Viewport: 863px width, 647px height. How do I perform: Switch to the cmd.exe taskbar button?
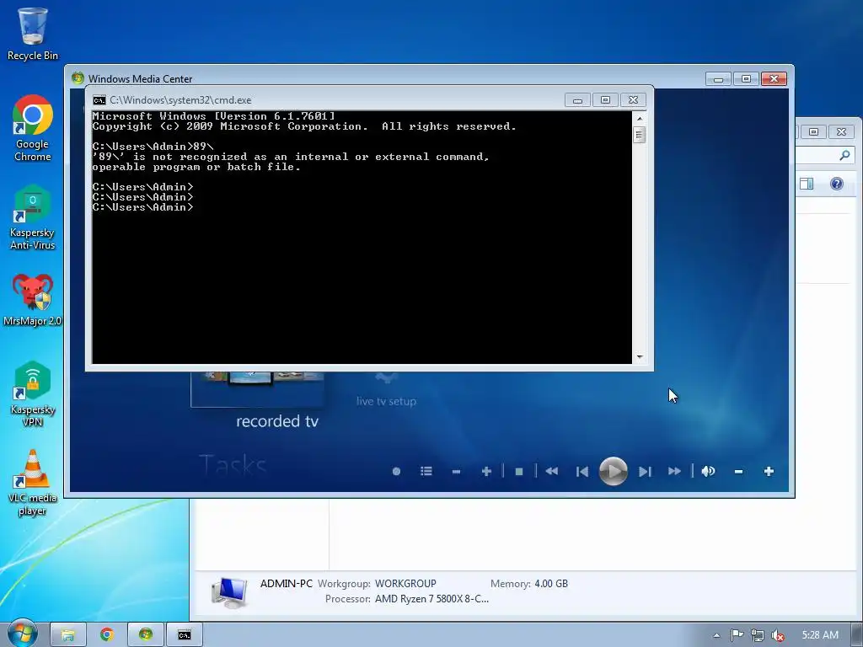pyautogui.click(x=185, y=635)
